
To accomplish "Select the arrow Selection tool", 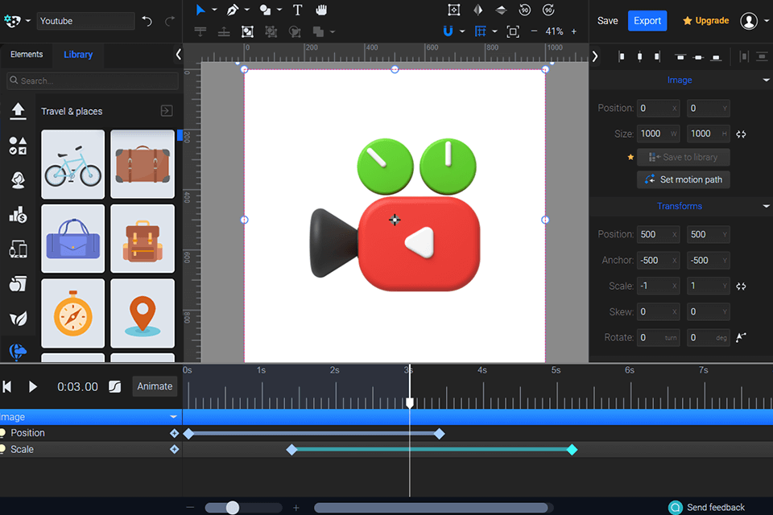I will [200, 10].
